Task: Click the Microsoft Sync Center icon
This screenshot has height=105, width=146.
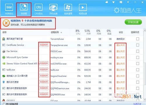Action: tap(4, 57)
